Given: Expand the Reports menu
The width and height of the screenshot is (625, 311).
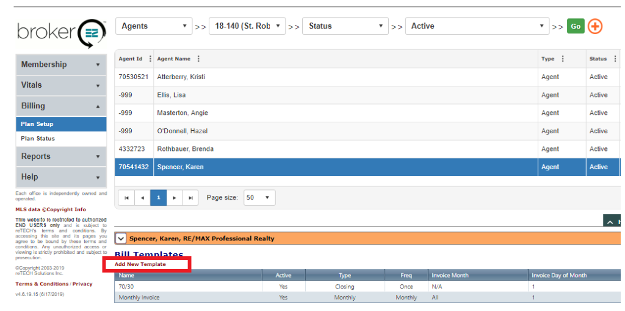Looking at the screenshot, I should (61, 156).
